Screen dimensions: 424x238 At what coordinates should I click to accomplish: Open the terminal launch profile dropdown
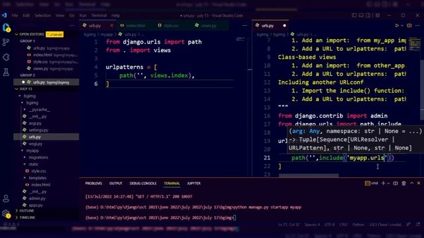(x=389, y=183)
